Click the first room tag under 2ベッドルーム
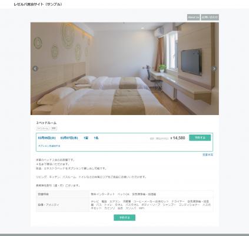 43,128
